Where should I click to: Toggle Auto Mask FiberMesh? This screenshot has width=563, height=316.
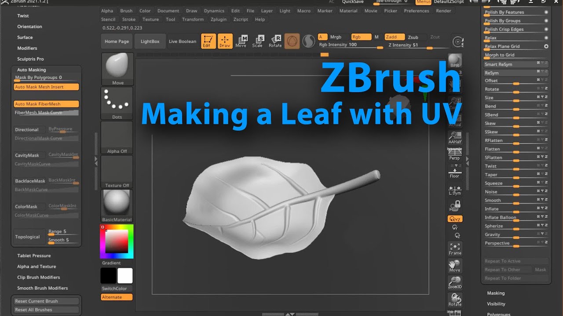click(x=46, y=104)
